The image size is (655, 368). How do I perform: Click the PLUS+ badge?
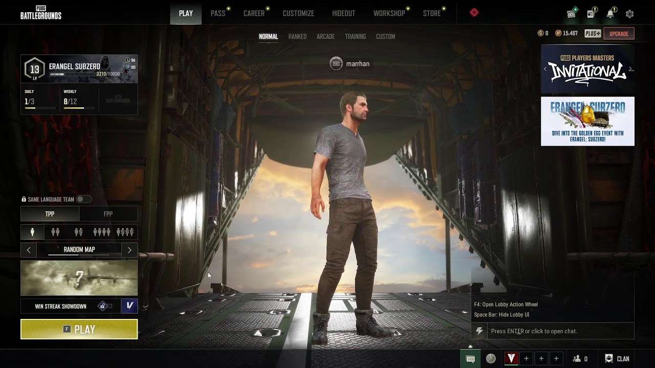(593, 33)
